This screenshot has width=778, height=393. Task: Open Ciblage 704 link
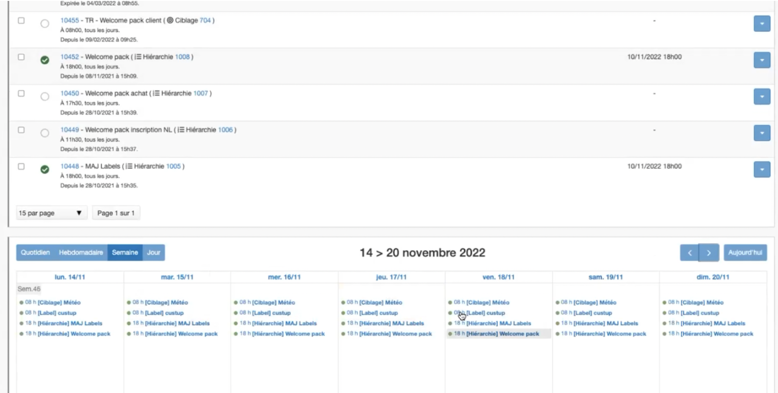coord(205,20)
